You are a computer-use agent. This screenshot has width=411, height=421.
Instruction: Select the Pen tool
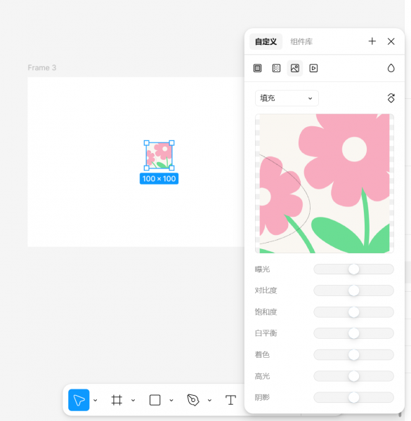(193, 400)
